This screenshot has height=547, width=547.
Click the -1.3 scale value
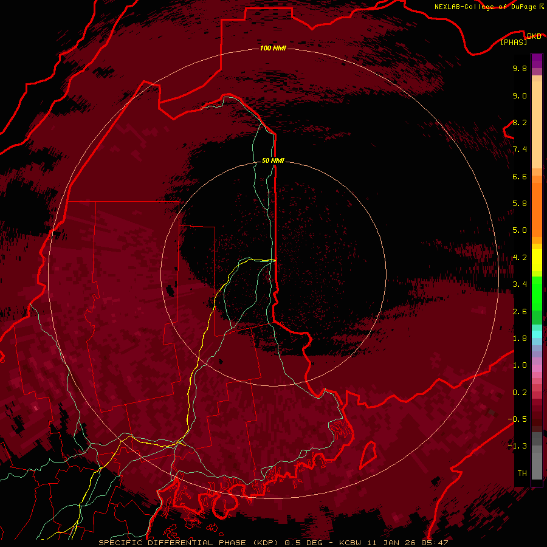tap(517, 446)
